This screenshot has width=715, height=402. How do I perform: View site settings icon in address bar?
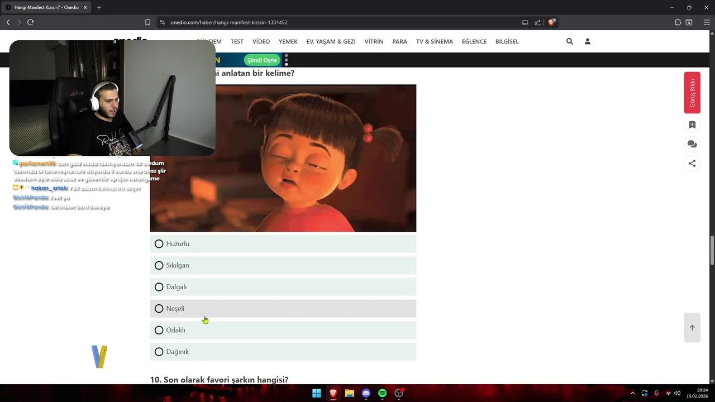[163, 22]
